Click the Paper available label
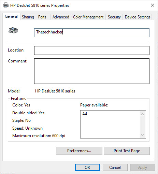Screen dimensions: 158x174 [94, 105]
